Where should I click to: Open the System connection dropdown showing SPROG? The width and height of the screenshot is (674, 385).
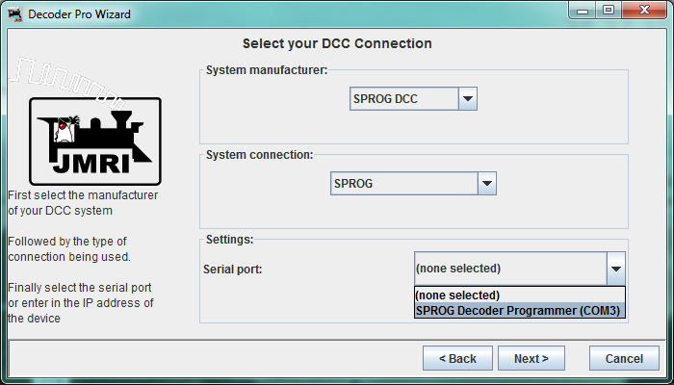pos(413,184)
